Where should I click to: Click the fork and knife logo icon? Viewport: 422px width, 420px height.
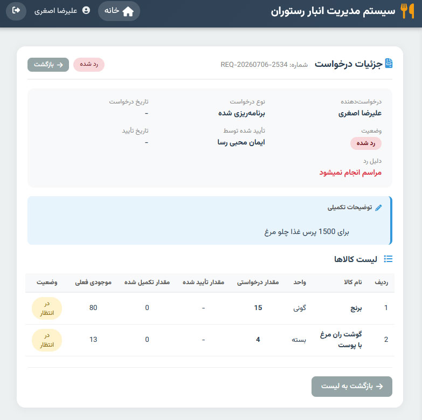click(407, 11)
